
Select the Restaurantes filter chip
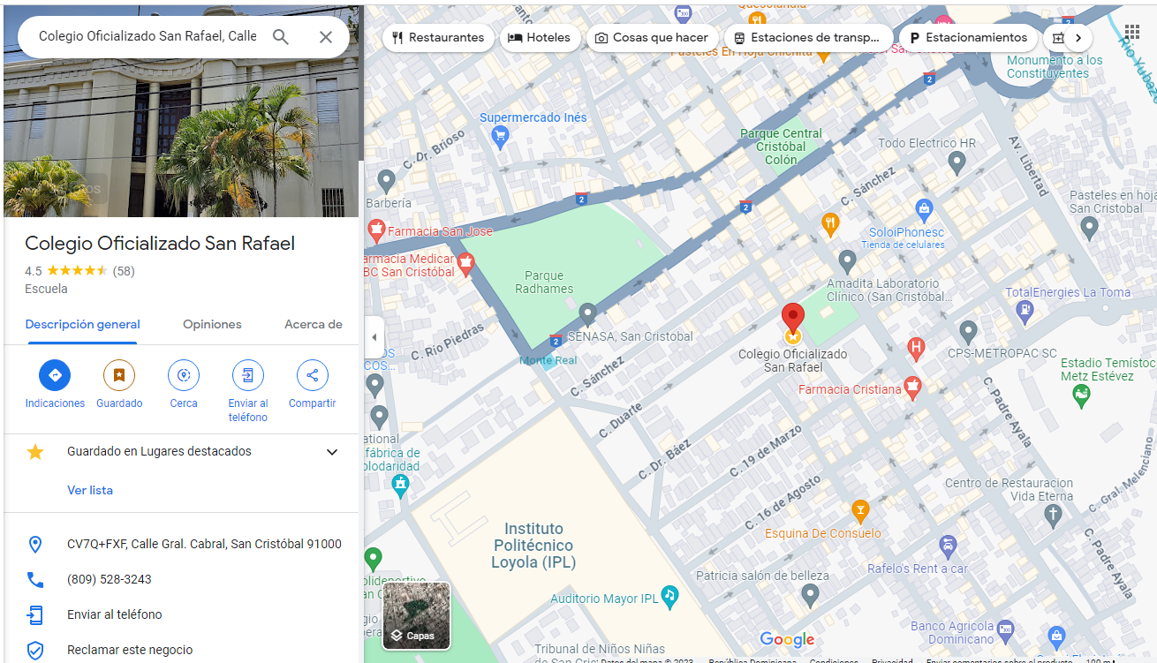pyautogui.click(x=439, y=38)
